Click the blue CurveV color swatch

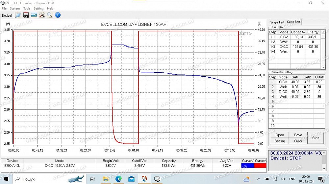pos(248,166)
